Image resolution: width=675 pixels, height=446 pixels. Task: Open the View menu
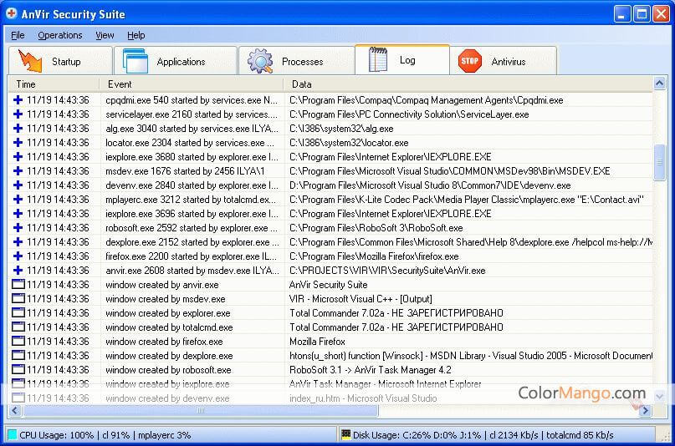tap(105, 35)
